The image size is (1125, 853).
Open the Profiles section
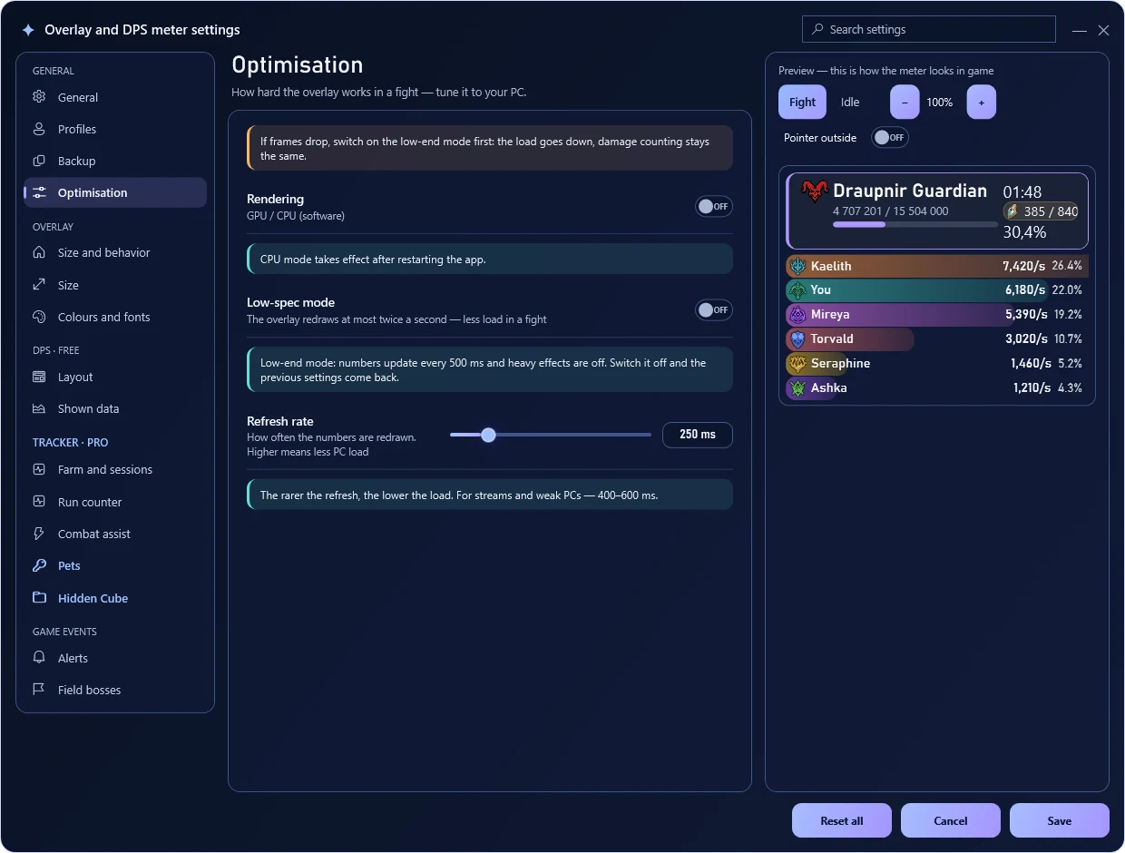click(x=115, y=129)
